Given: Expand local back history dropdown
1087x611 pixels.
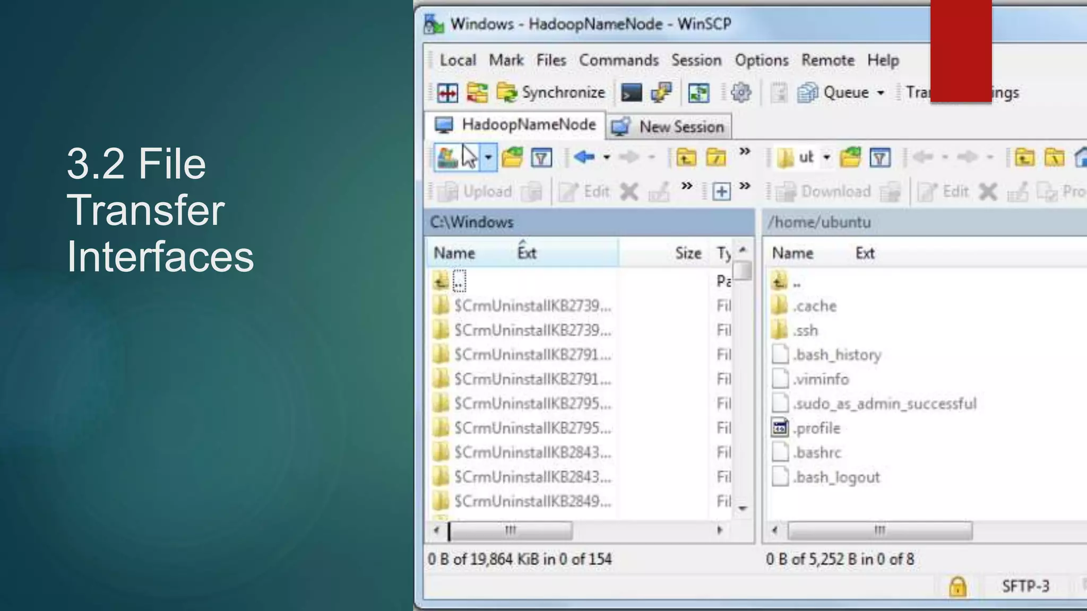Looking at the screenshot, I should point(606,157).
